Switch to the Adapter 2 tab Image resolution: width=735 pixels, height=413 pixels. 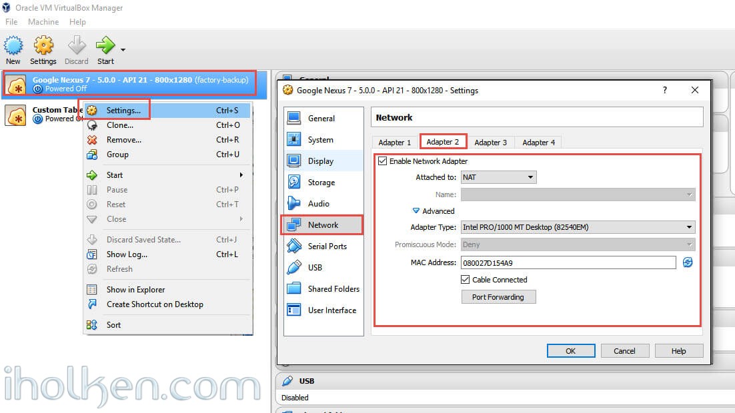(442, 141)
